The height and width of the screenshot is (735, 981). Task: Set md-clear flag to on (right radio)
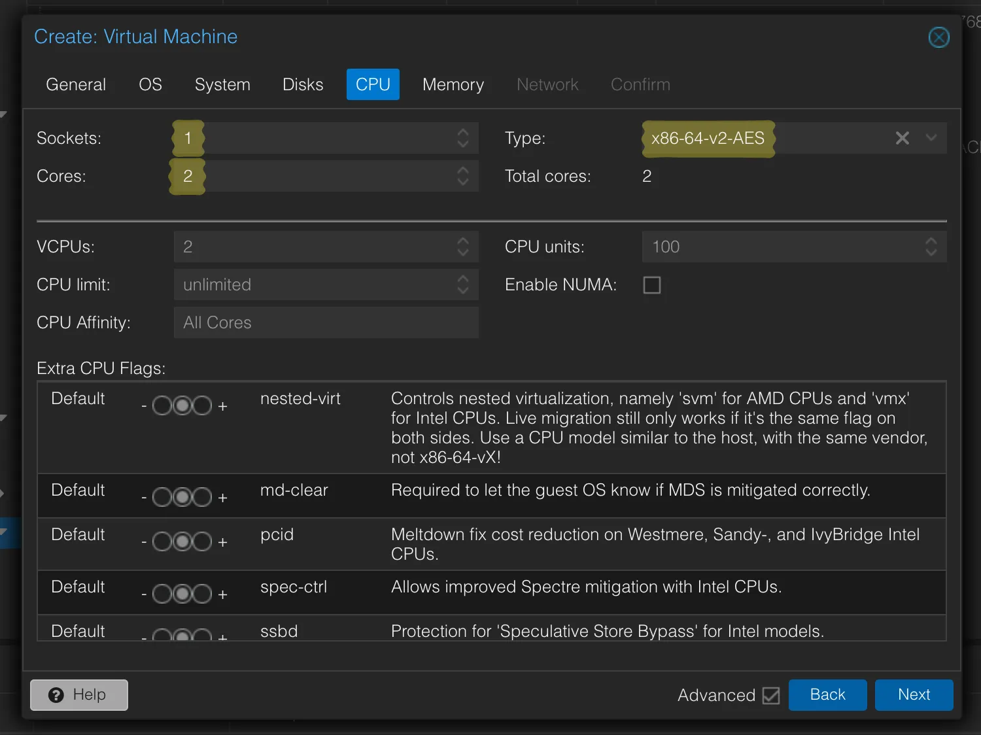click(202, 498)
